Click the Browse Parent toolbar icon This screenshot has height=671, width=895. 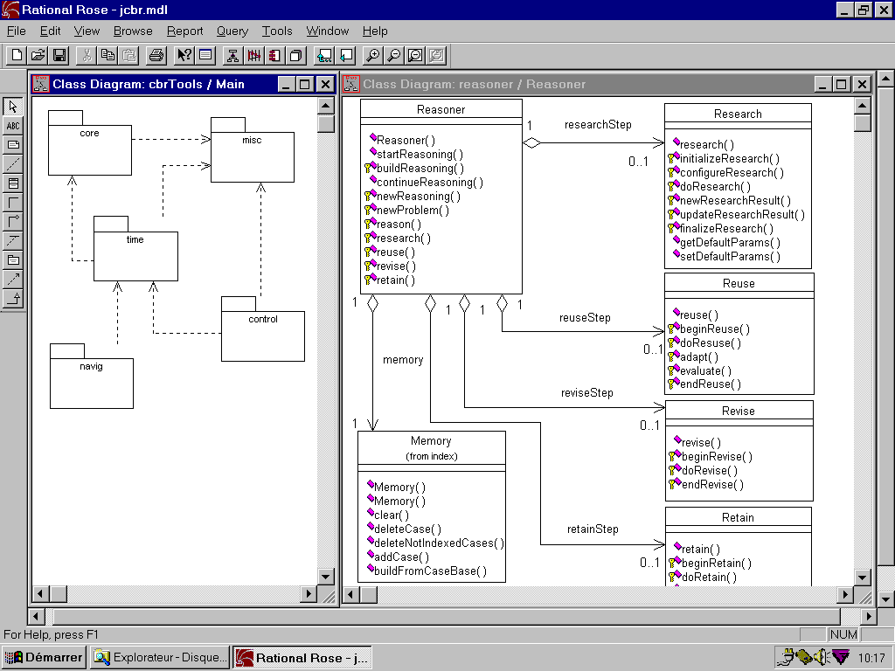point(324,55)
